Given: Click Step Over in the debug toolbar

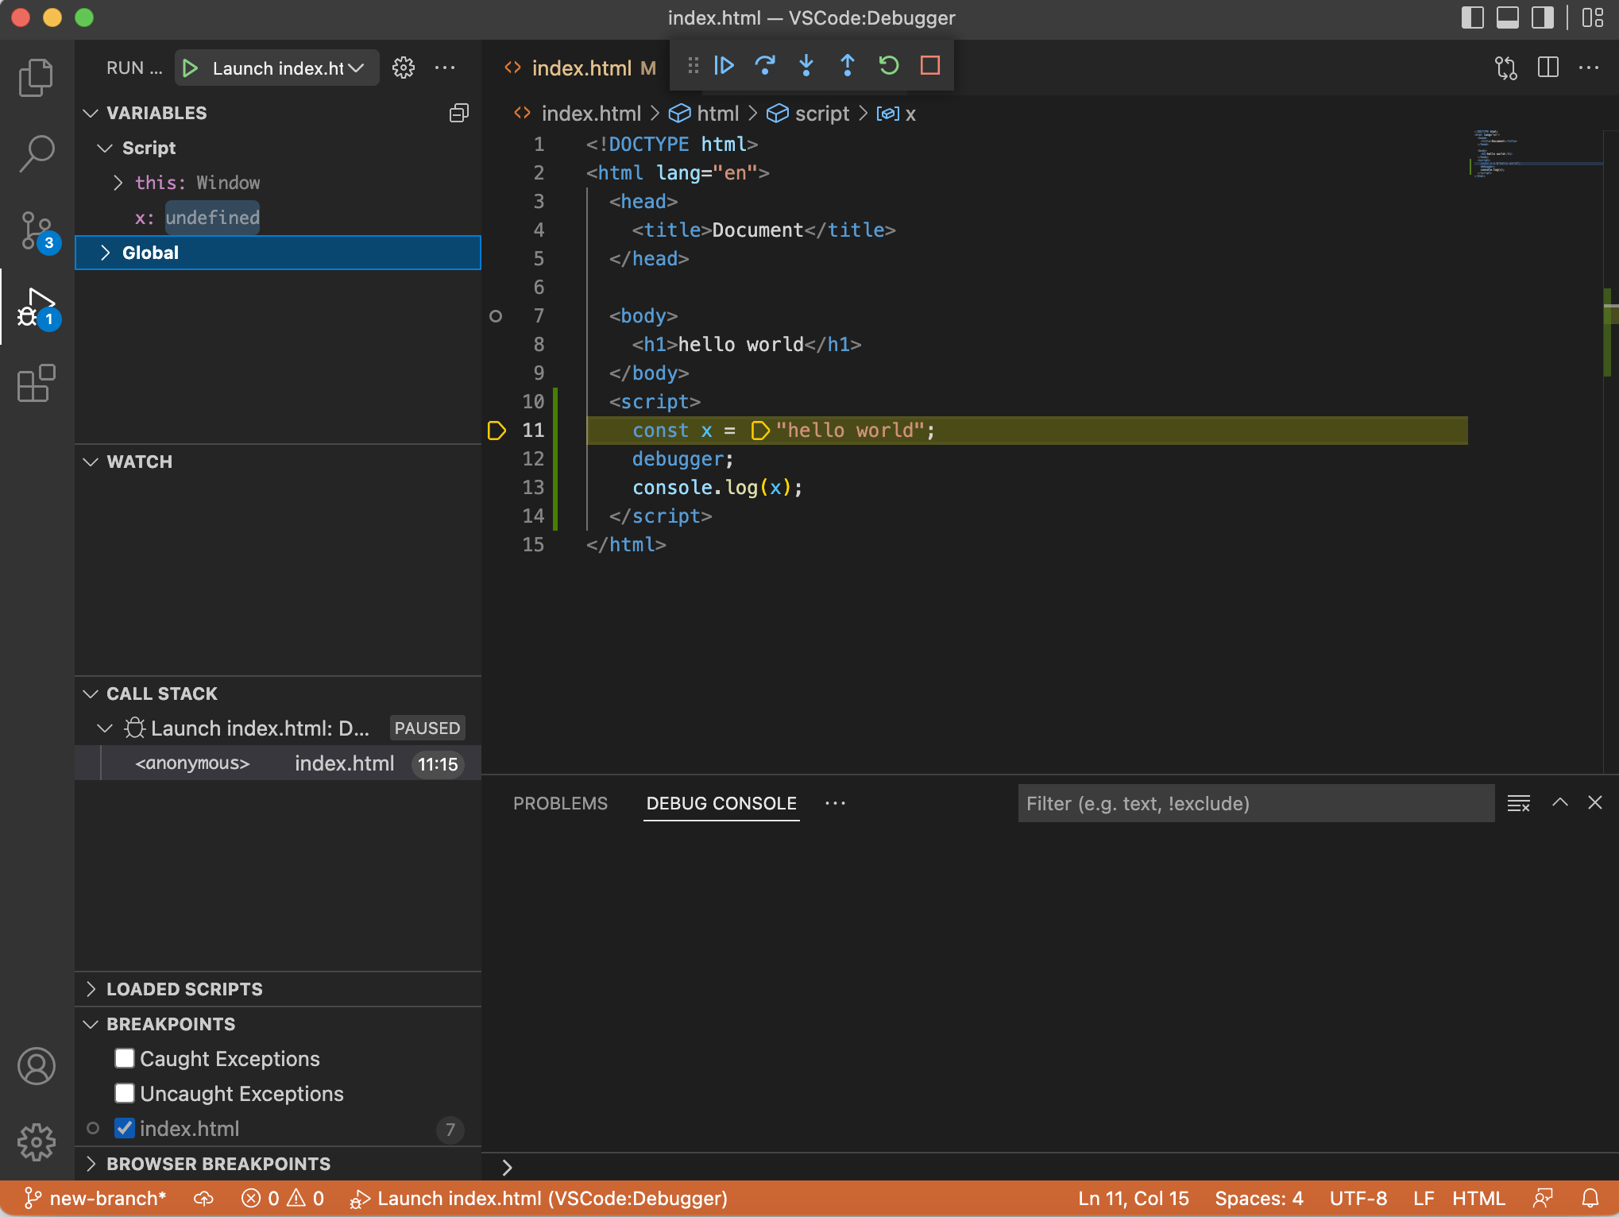Looking at the screenshot, I should coord(765,65).
